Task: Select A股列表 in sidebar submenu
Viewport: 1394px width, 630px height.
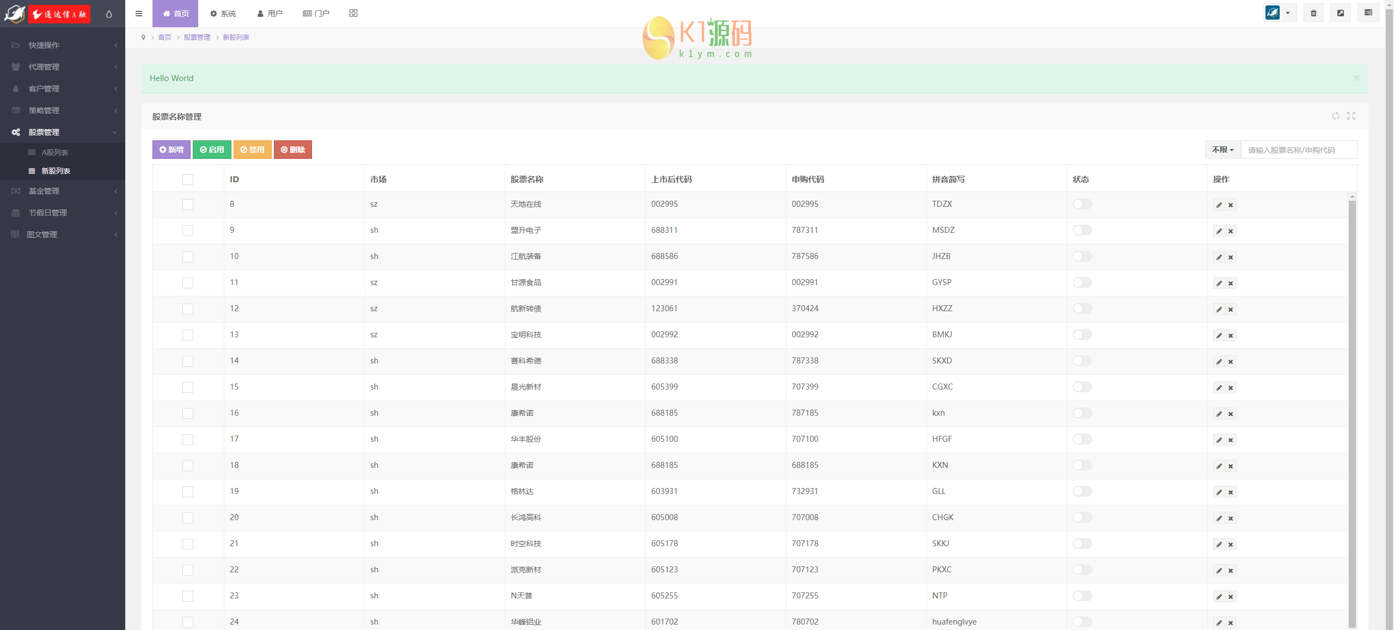Action: click(x=55, y=152)
